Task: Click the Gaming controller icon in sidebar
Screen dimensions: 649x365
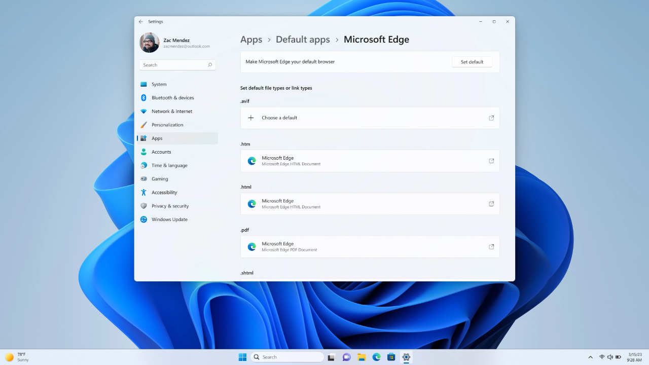Action: [x=143, y=179]
